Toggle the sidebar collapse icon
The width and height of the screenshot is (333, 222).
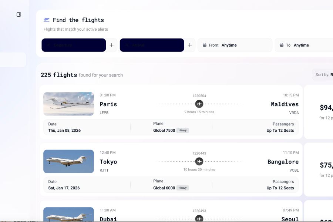click(19, 14)
